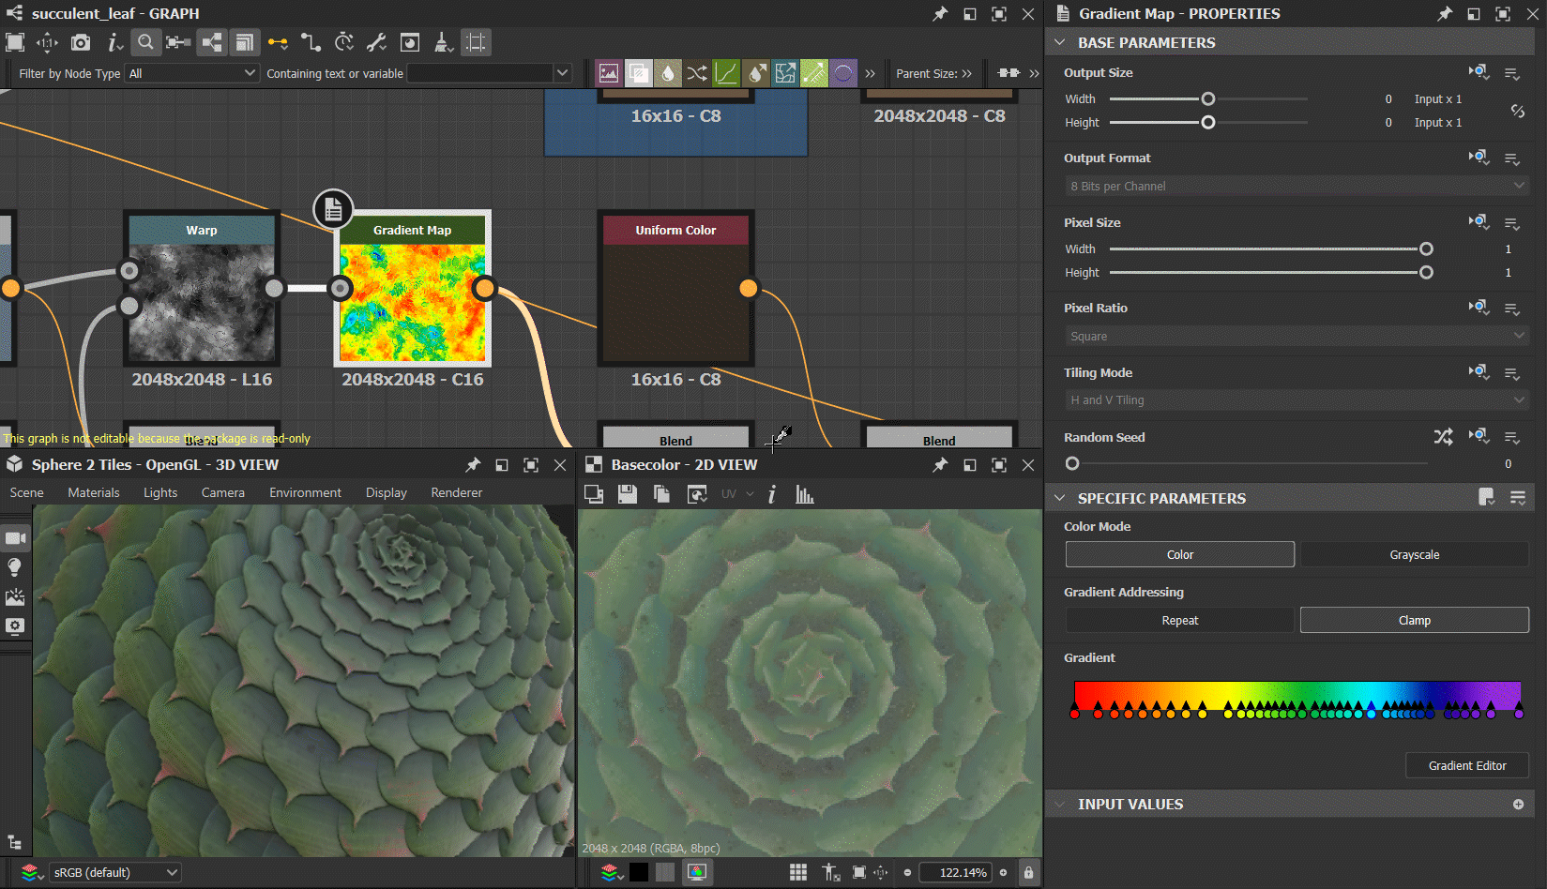Click the Gradient Editor button
Screen dimensions: 1547x889
[1466, 766]
